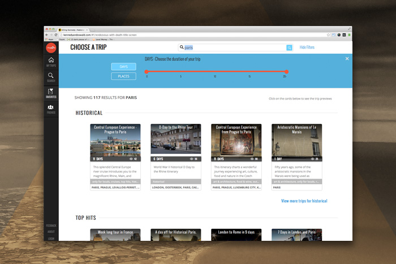Screen dimensions: 396x264
Task: Click the CHOOSE A TRIP heading
Action: point(88,47)
